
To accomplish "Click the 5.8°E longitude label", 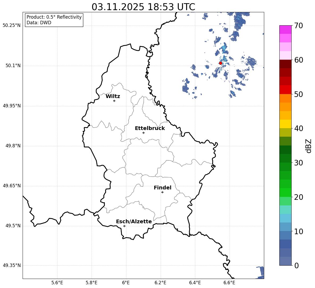I will [x=92, y=283].
